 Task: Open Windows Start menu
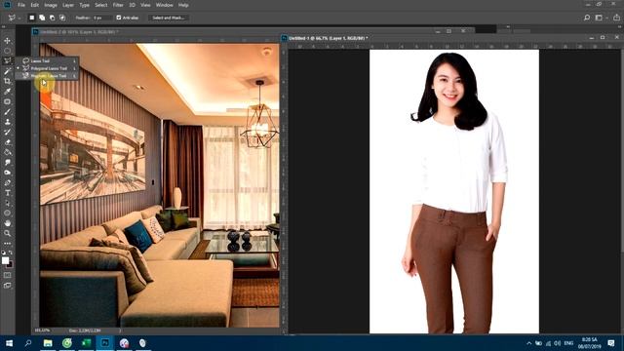(x=9, y=342)
